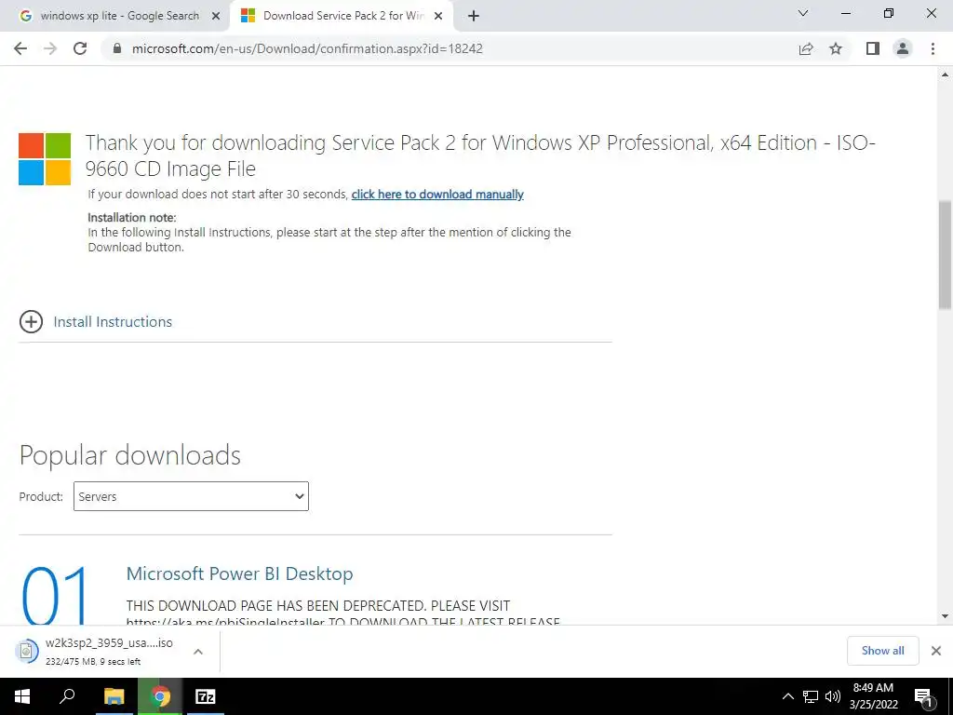Open the notification center icon
Viewport: 953px width, 715px height.
coord(924,696)
